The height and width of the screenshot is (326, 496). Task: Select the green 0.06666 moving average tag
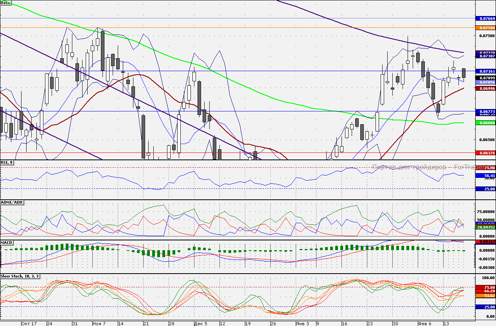point(485,123)
